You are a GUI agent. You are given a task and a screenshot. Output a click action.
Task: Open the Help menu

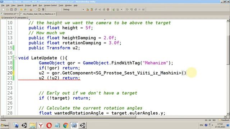tap(75, 5)
